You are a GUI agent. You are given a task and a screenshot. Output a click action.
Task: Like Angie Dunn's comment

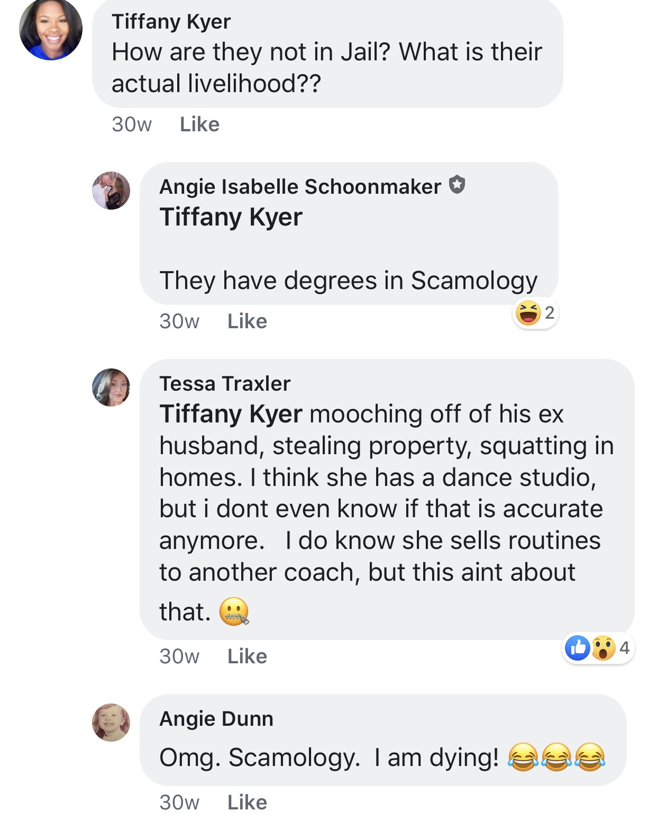[247, 803]
